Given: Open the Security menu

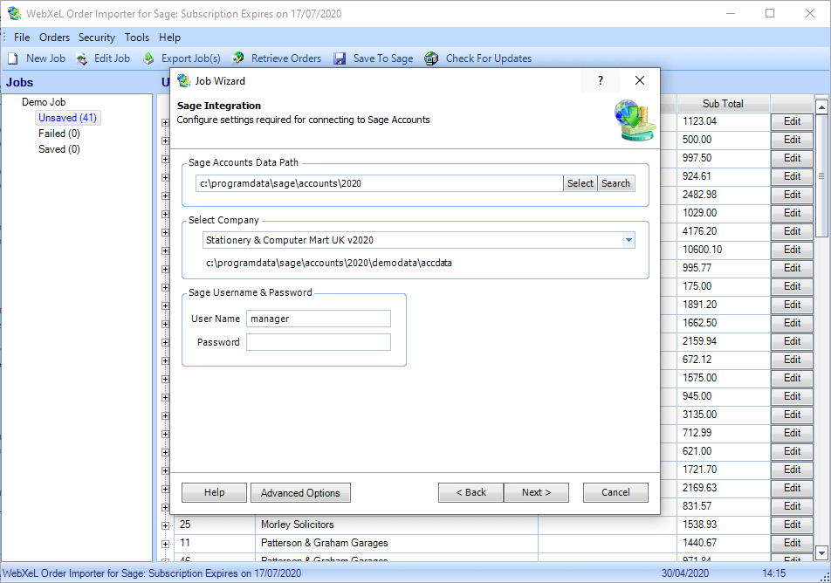Looking at the screenshot, I should click(96, 38).
